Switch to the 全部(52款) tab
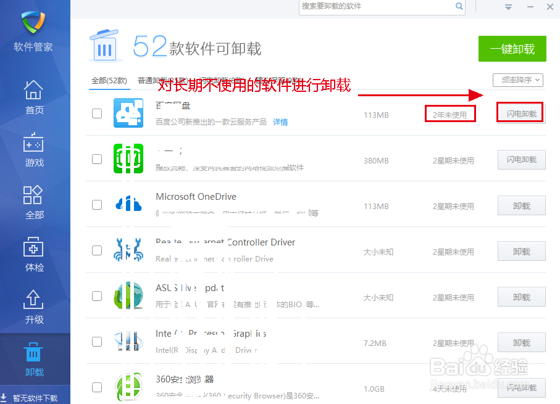This screenshot has height=404, width=560. [x=109, y=81]
